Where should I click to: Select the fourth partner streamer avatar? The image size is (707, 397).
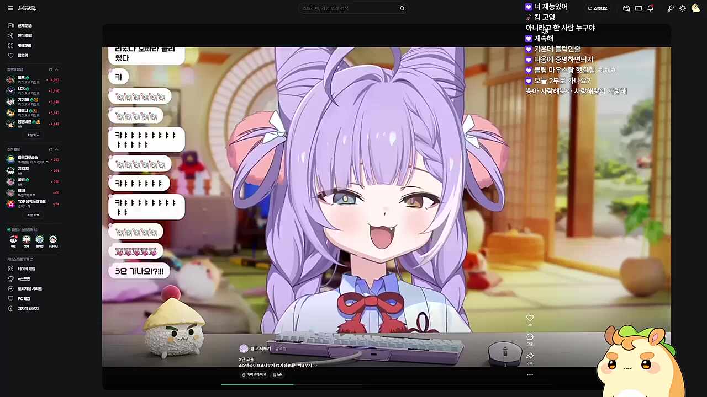coord(53,239)
